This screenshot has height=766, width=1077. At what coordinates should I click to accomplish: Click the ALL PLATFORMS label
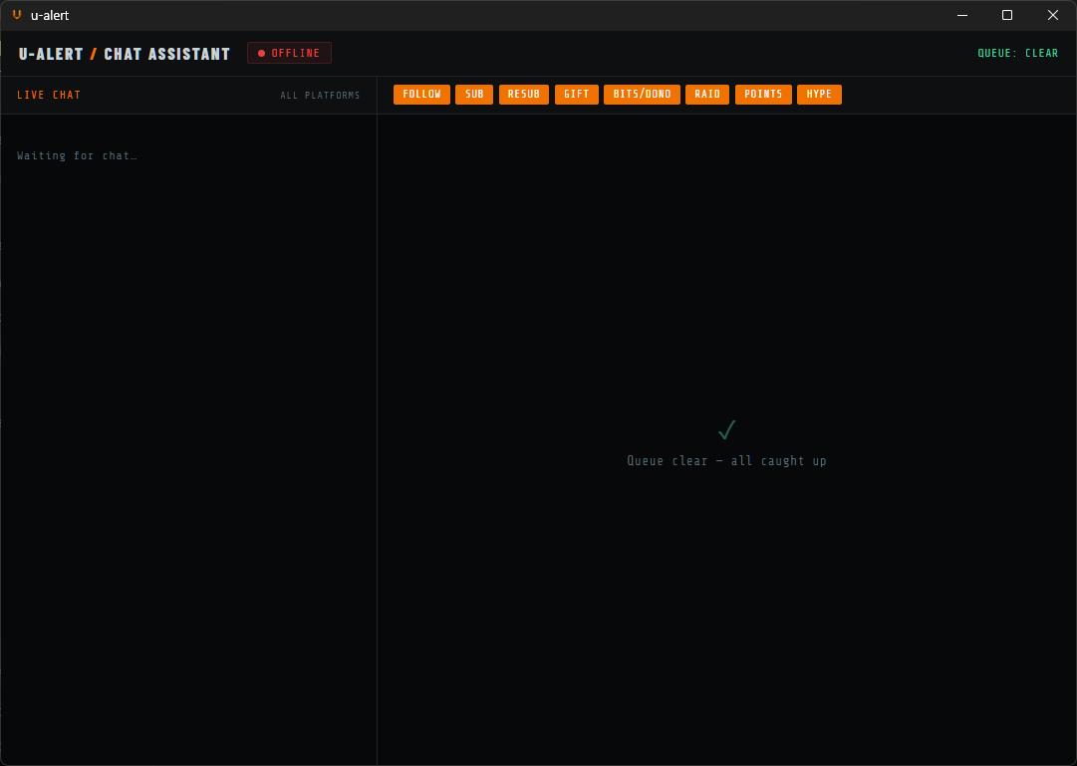pos(320,96)
